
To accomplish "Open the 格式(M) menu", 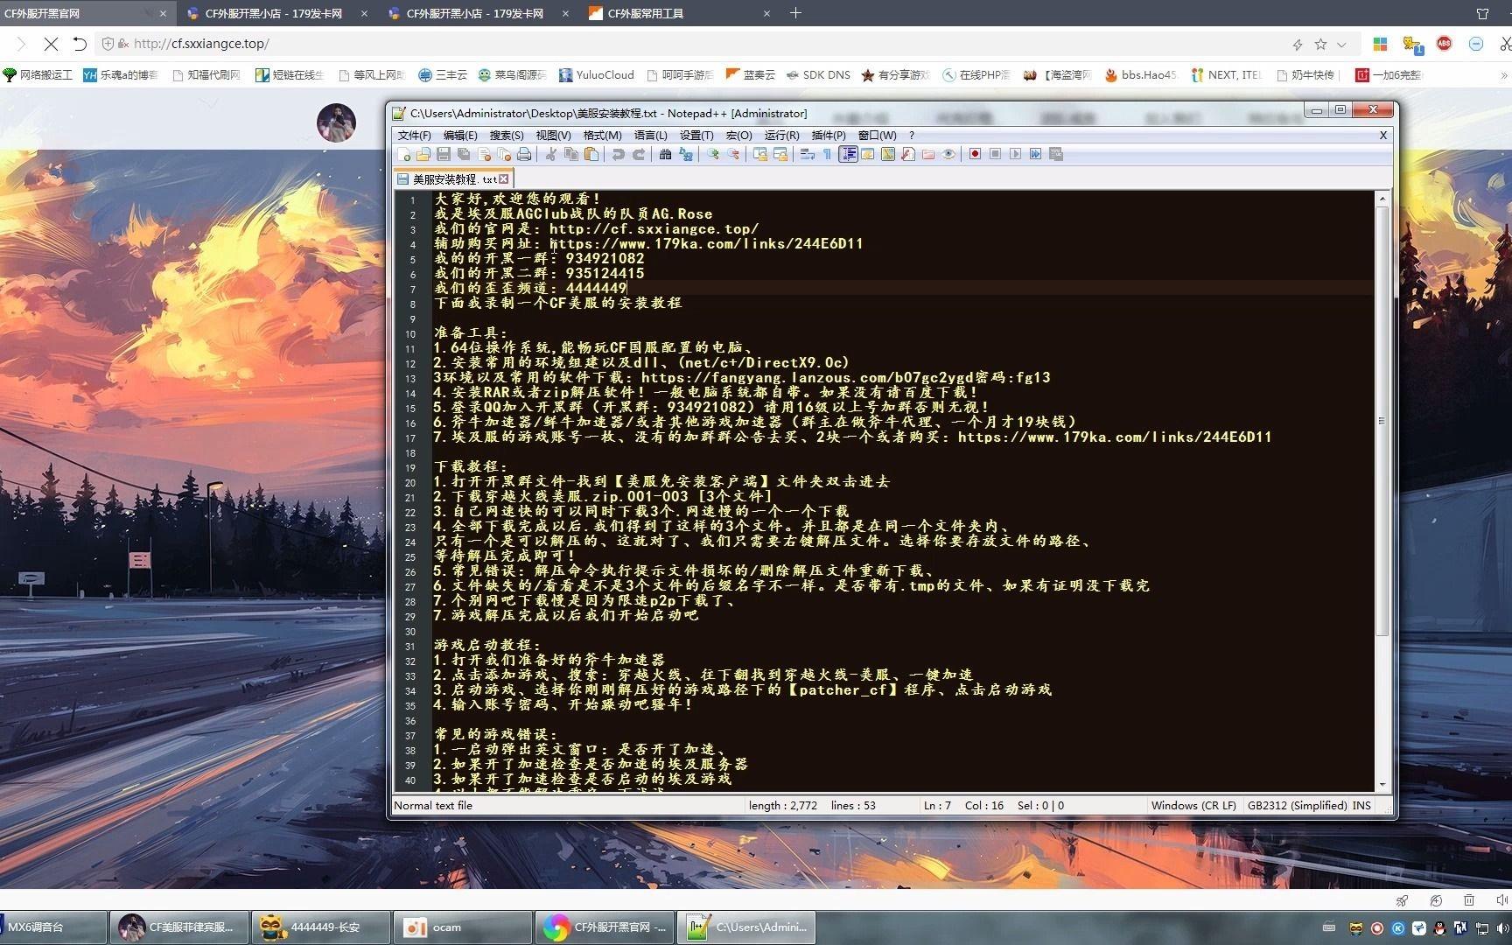I will pos(602,136).
